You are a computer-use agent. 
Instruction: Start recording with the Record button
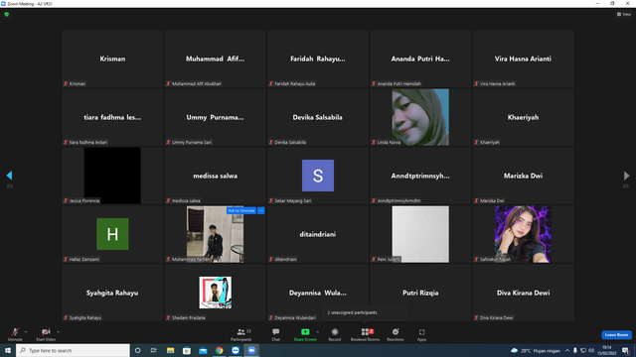[x=335, y=334]
